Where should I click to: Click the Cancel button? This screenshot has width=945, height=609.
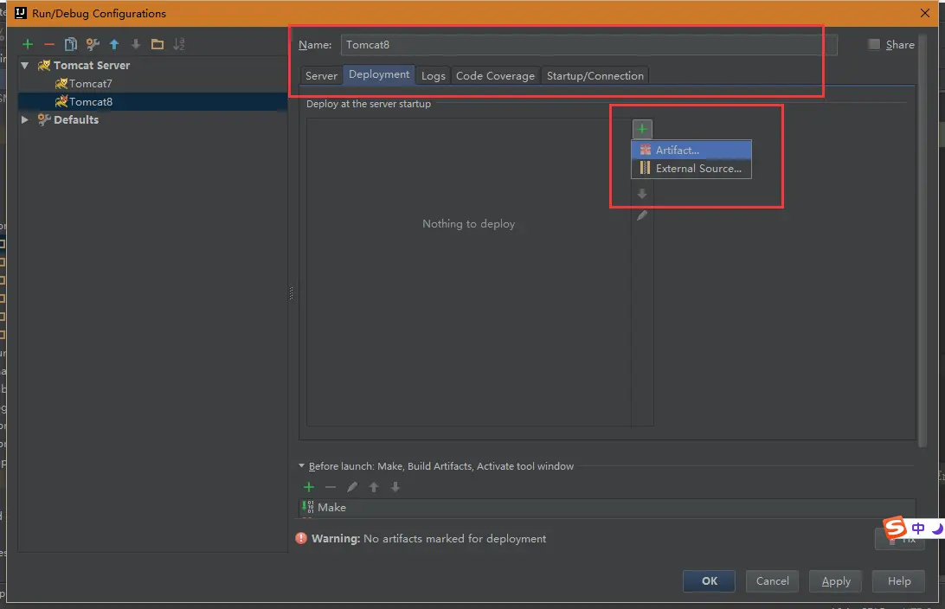(773, 580)
